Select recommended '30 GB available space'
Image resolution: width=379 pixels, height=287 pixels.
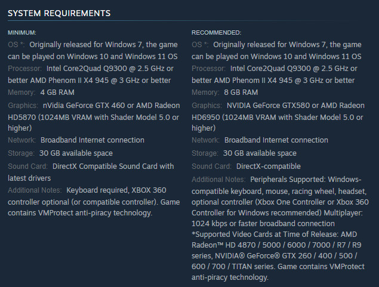click(260, 153)
